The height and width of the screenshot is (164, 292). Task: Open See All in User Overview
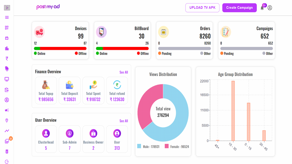[x=124, y=121]
